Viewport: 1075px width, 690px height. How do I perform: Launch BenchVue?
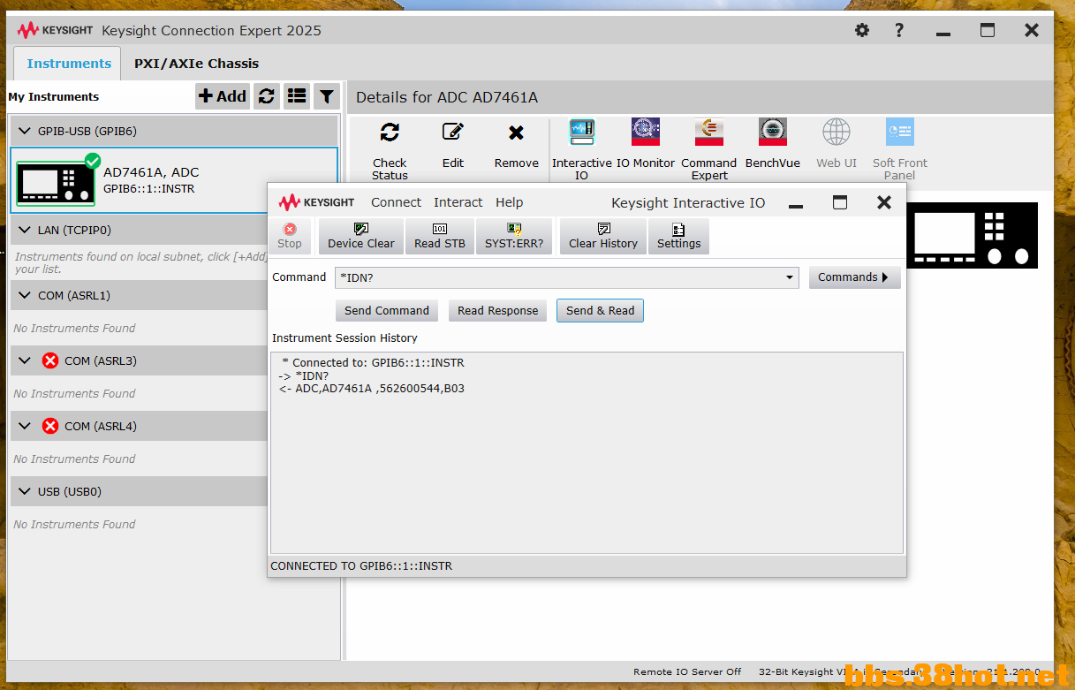tap(773, 144)
